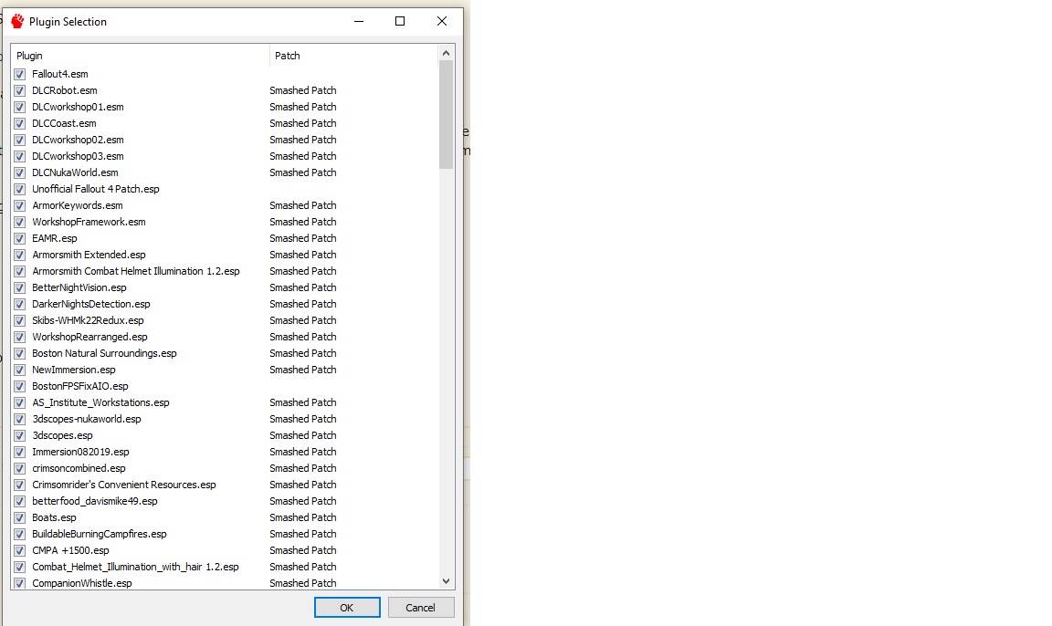Close the Plugin Selection window
Viewport: 1052px width, 626px height.
point(441,22)
